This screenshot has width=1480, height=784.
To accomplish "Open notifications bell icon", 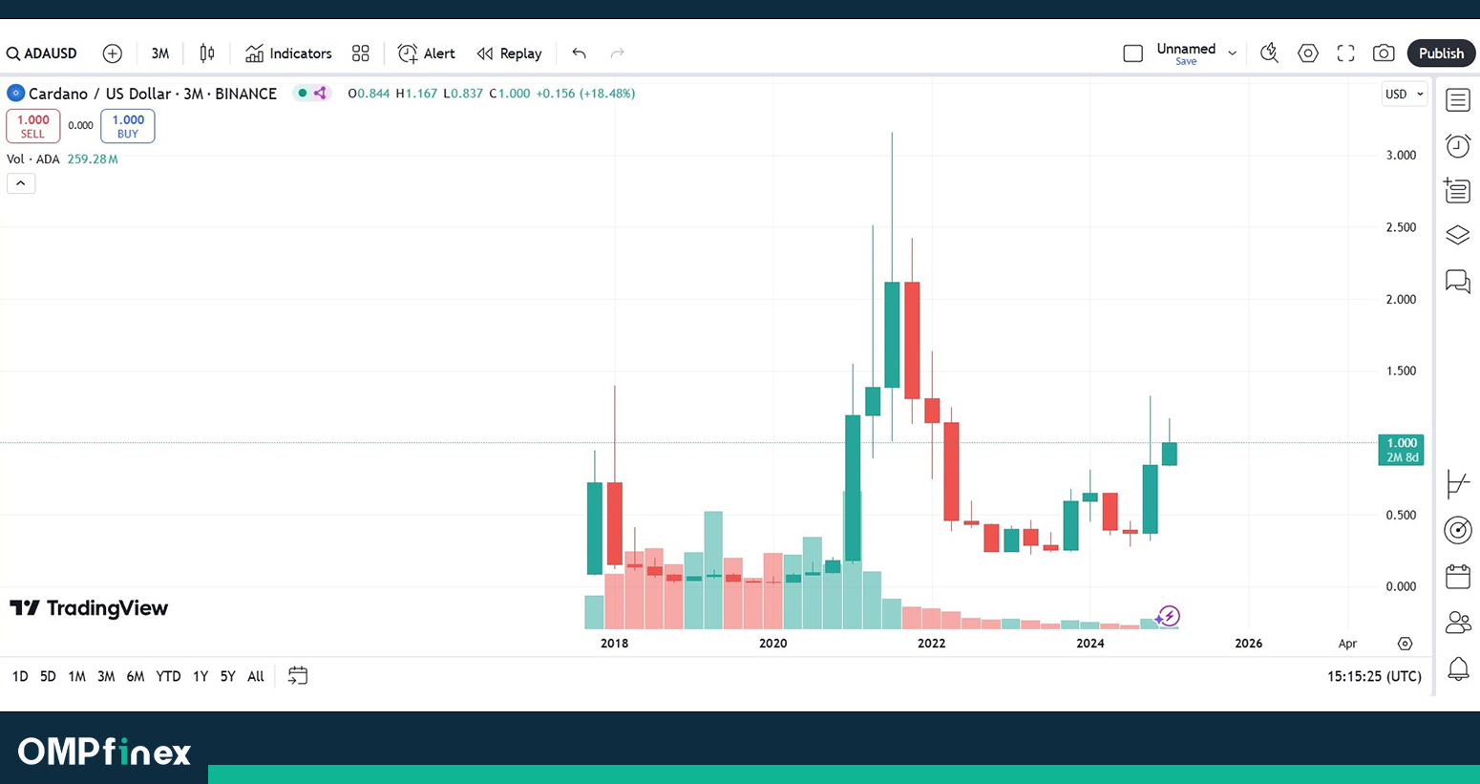I will tap(1458, 668).
